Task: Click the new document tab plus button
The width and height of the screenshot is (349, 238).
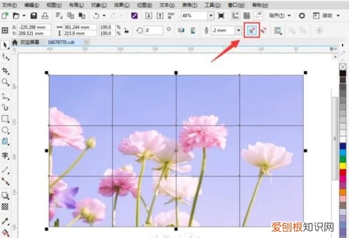Action: tap(87, 42)
